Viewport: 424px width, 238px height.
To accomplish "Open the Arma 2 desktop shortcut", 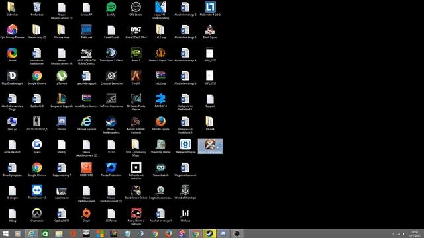I will pyautogui.click(x=136, y=53).
